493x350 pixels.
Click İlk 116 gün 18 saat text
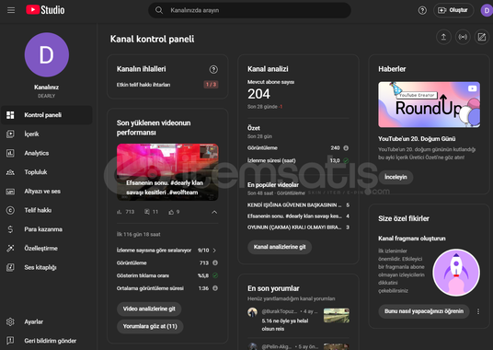pos(138,235)
